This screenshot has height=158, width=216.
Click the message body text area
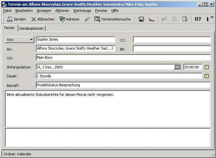[x=108, y=109]
